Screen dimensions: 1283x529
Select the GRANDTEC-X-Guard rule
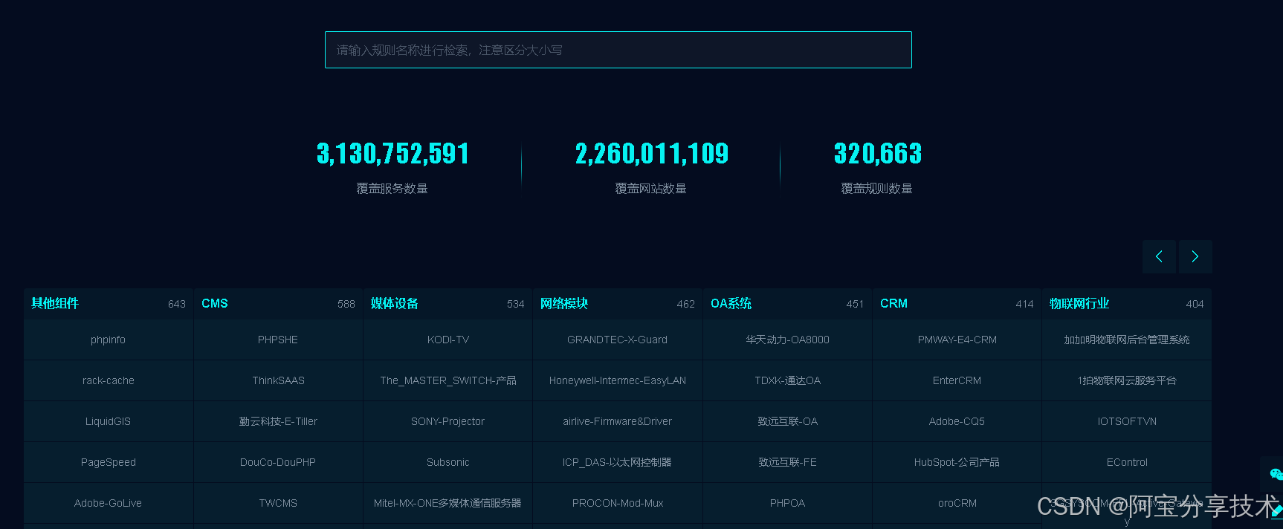pos(618,340)
